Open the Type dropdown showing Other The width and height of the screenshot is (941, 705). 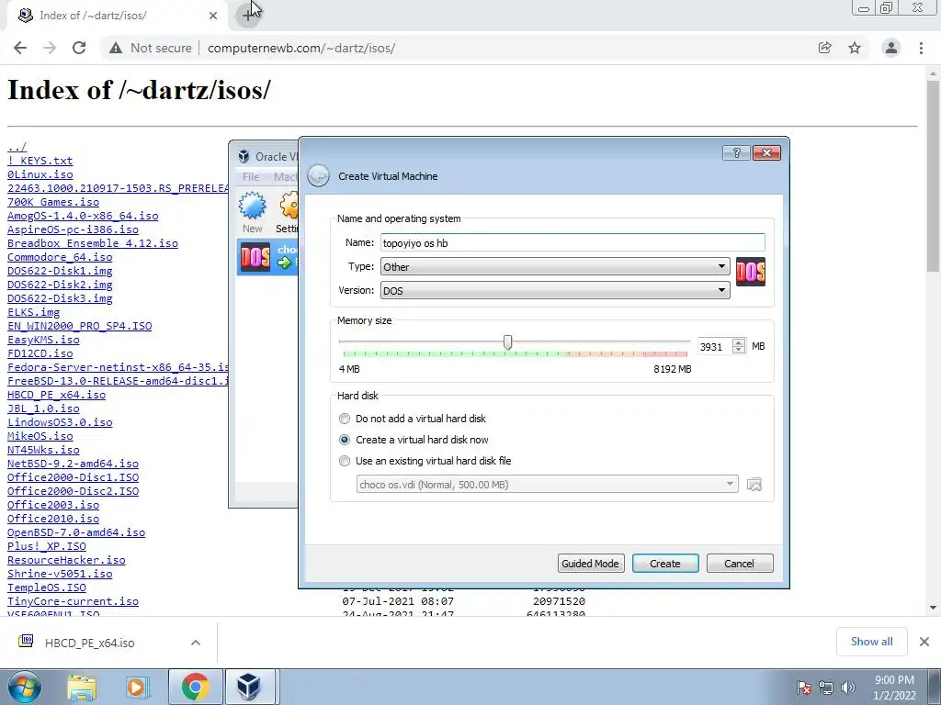[x=555, y=267]
